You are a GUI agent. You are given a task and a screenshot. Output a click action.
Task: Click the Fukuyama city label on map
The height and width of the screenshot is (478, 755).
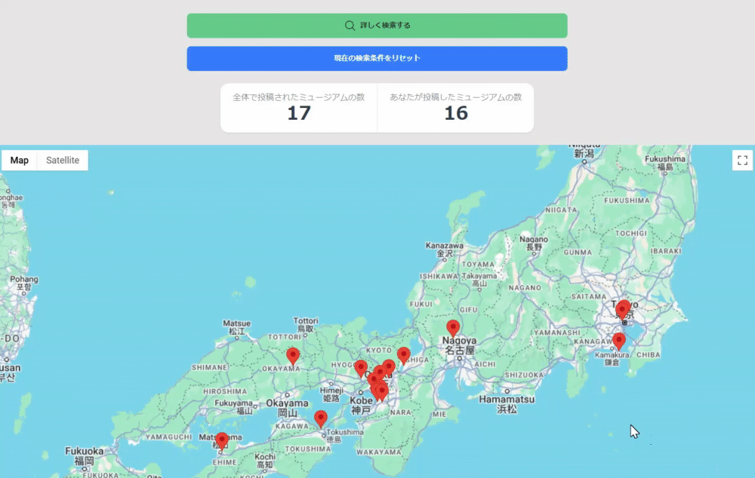(234, 407)
